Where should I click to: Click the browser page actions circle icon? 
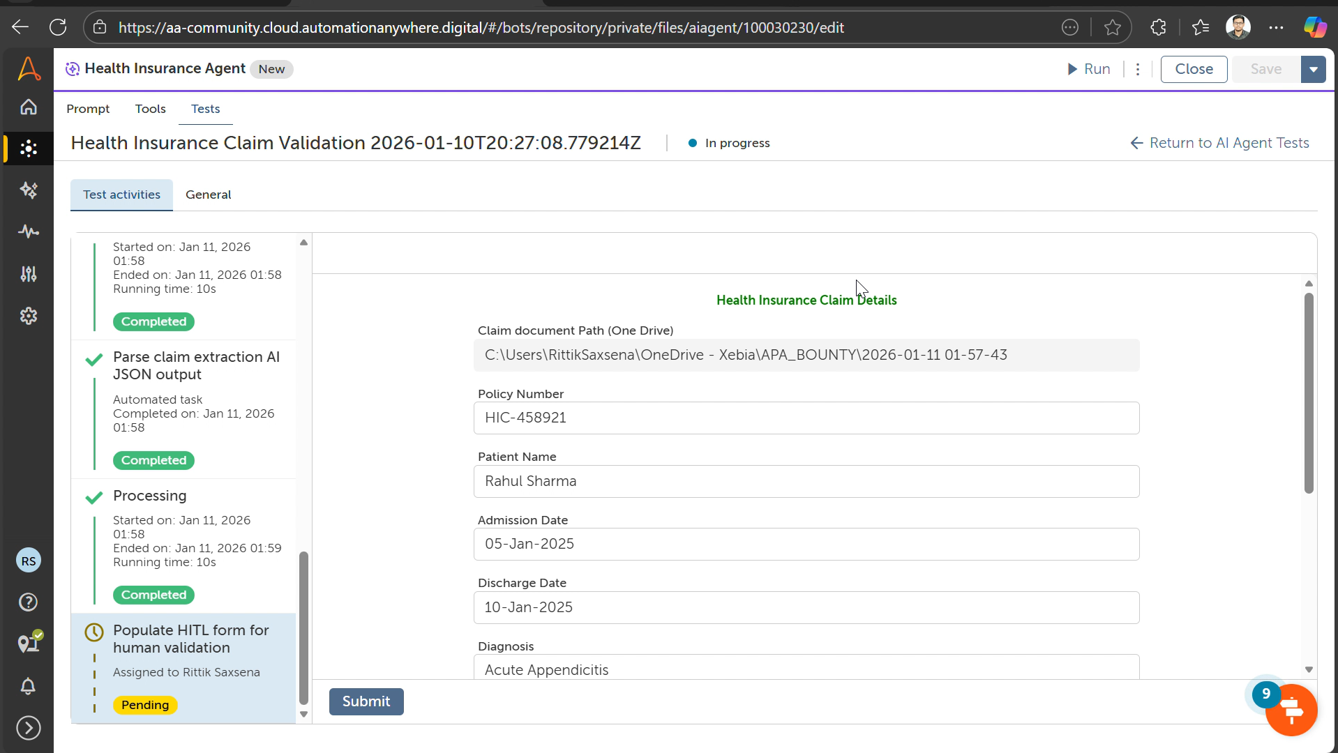[x=1070, y=27]
